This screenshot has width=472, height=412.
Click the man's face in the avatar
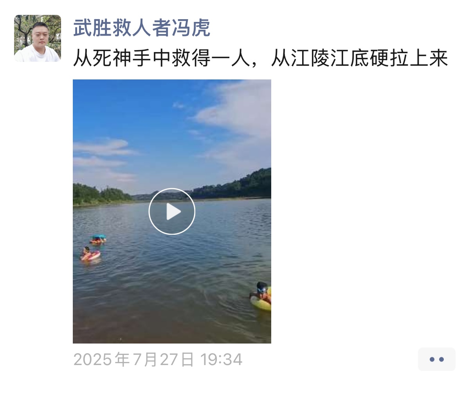(x=40, y=34)
